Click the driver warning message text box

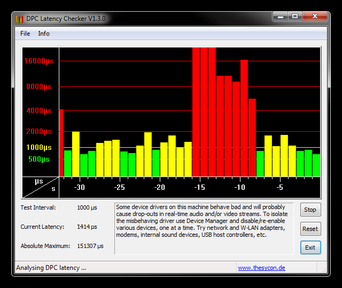[204, 229]
